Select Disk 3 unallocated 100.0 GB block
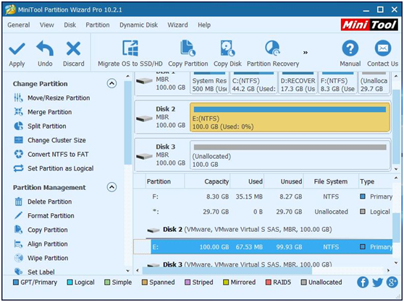The height and width of the screenshot is (302, 404). coord(290,155)
